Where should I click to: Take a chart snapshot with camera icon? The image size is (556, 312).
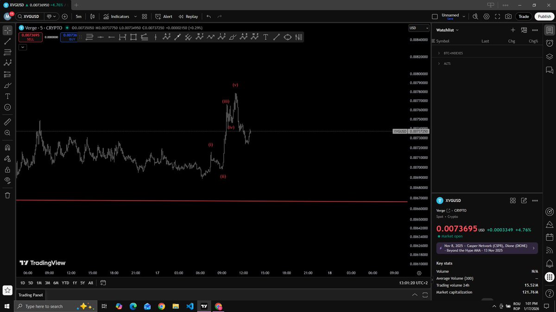[x=508, y=16]
